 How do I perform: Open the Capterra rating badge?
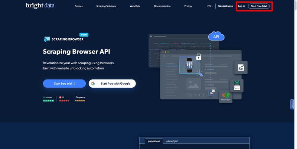(80, 99)
